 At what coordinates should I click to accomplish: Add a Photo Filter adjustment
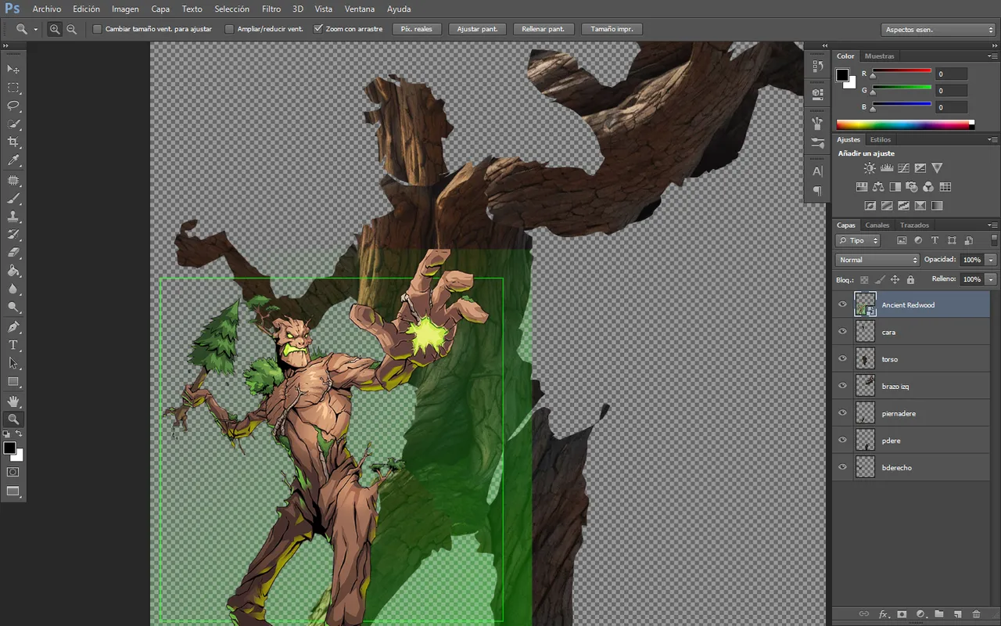912,187
